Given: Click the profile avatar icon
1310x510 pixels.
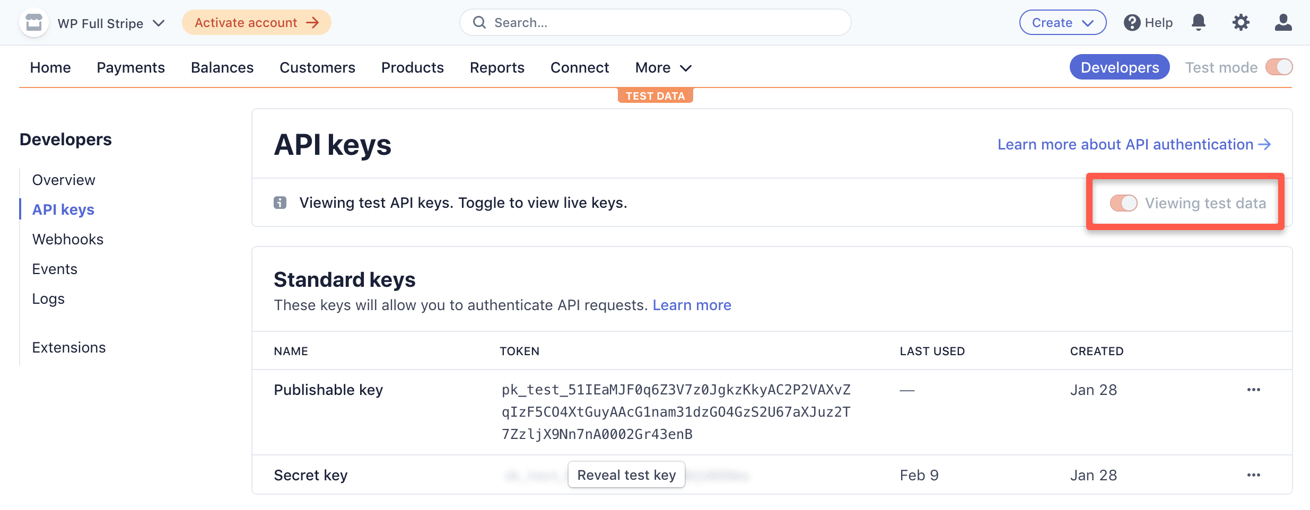Looking at the screenshot, I should pyautogui.click(x=1283, y=22).
